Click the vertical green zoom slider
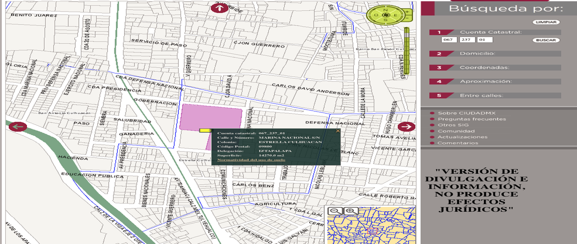The height and width of the screenshot is (244, 577). 406,51
